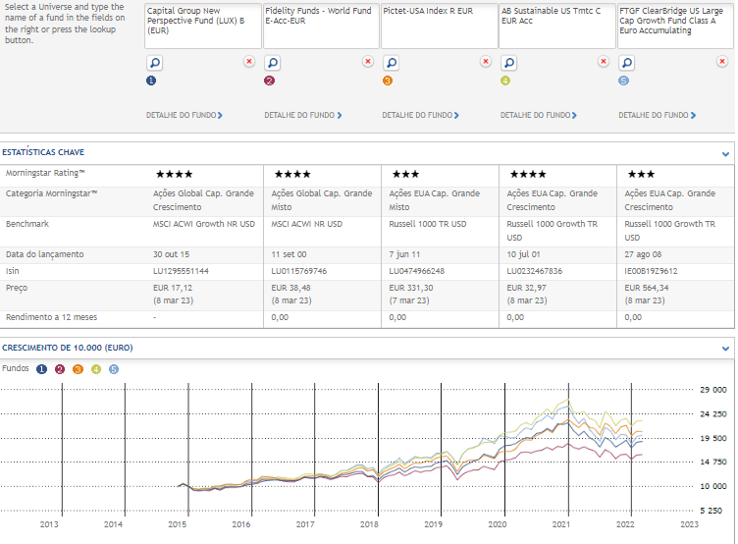738x544 pixels.
Task: Click lookup magnifier for FTGF ClearBridge fund
Action: click(625, 62)
